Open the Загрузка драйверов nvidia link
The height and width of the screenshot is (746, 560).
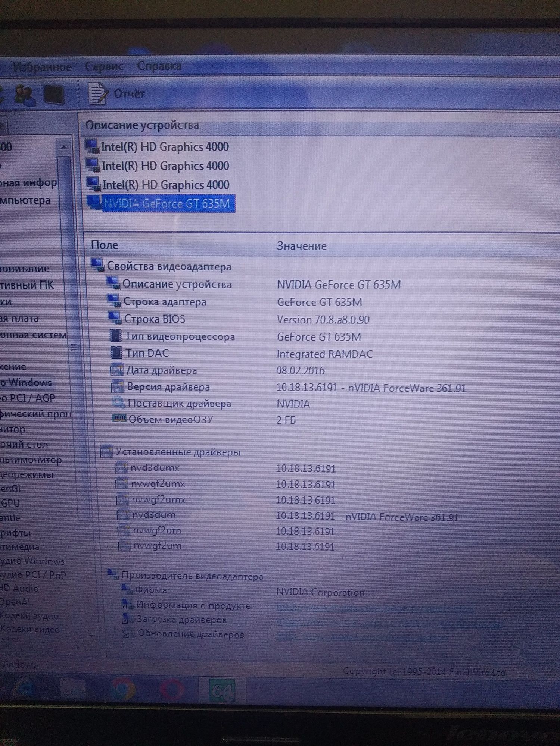point(389,623)
